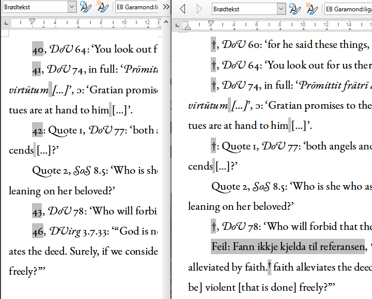This screenshot has width=372, height=299.
Task: Click first-line indent marker on left window ruler
Action: [x=33, y=21]
